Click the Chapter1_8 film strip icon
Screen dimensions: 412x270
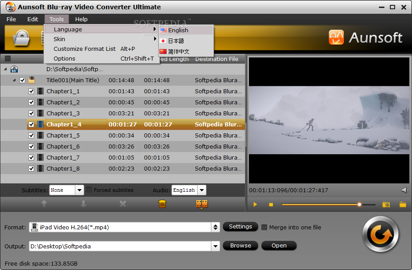(x=40, y=168)
